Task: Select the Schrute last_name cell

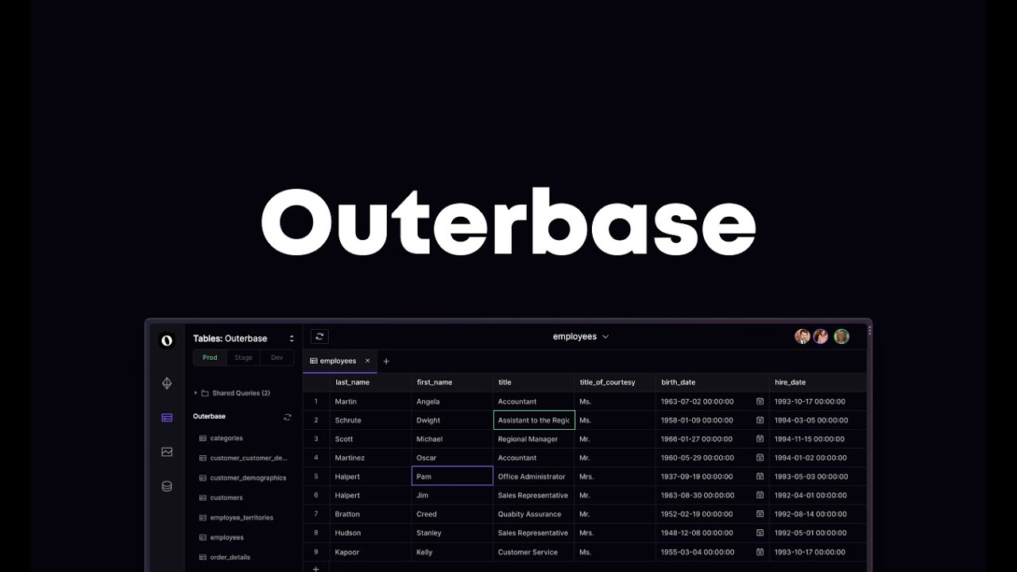Action: [370, 420]
